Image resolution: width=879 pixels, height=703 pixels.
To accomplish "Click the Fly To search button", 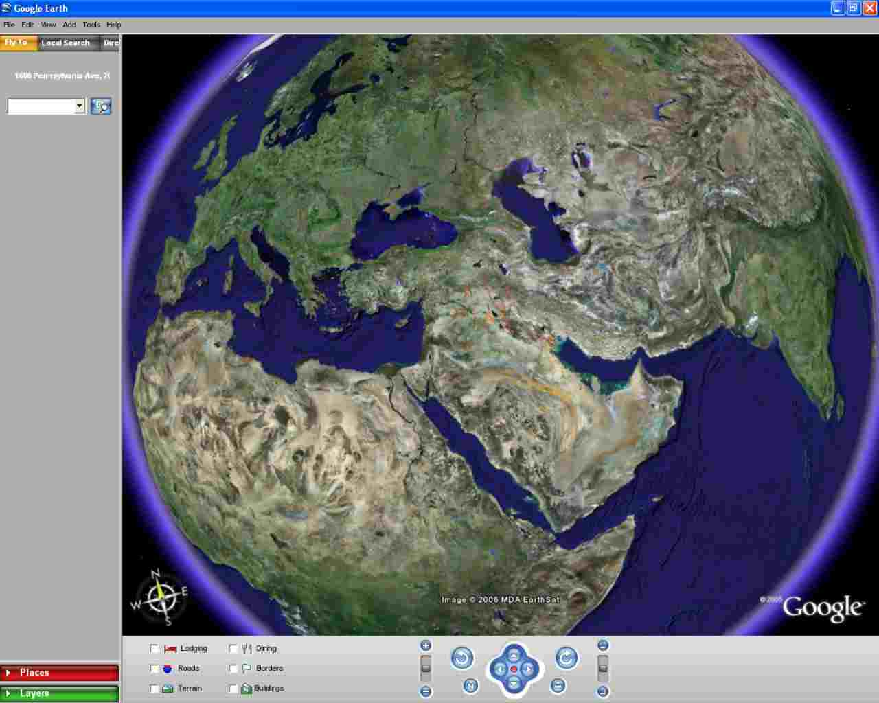I will pos(101,106).
